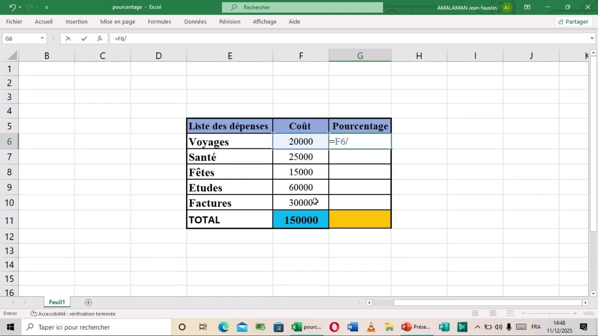
Task: Zoom in with the plus icon
Action: 575,314
